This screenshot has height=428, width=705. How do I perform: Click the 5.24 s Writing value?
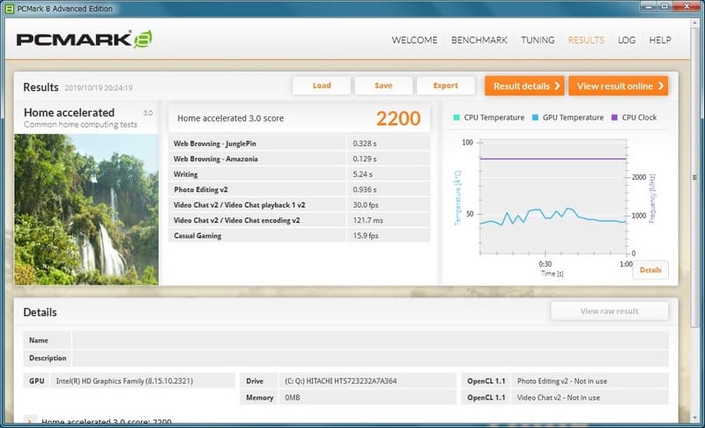tap(362, 173)
